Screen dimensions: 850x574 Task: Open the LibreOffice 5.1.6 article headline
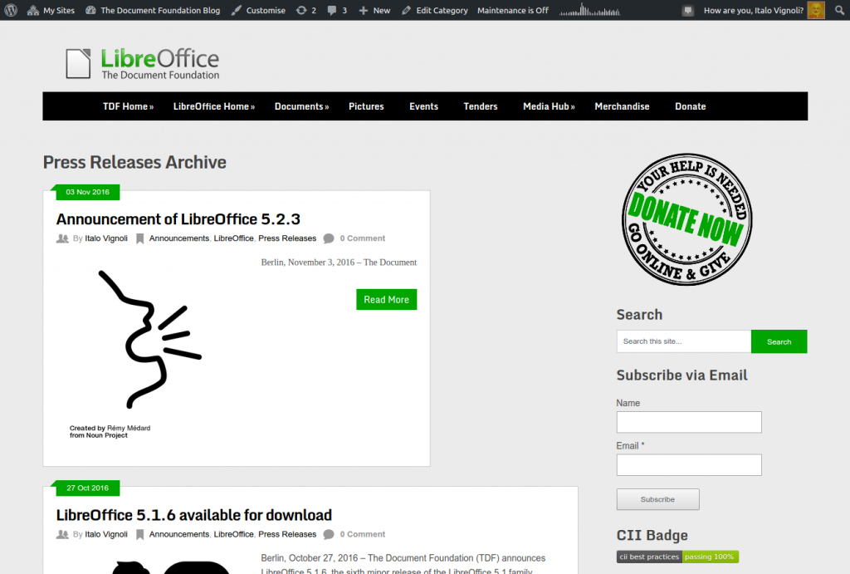[x=193, y=515]
